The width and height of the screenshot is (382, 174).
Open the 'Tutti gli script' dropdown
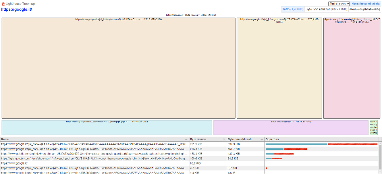(x=339, y=3)
